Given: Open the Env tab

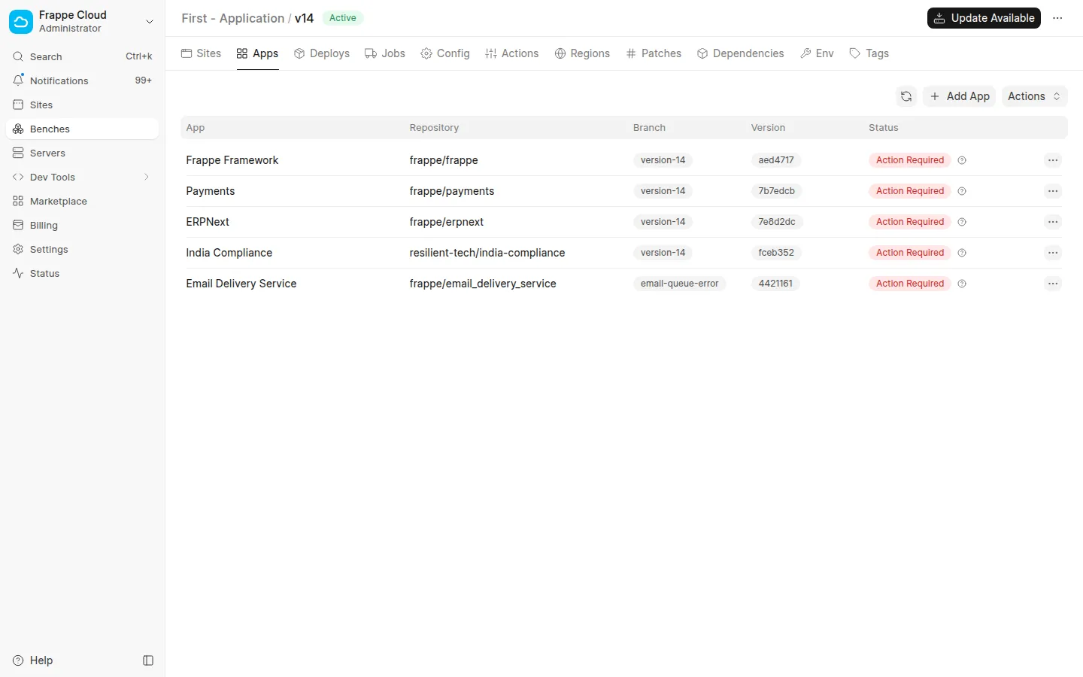Looking at the screenshot, I should click(818, 53).
